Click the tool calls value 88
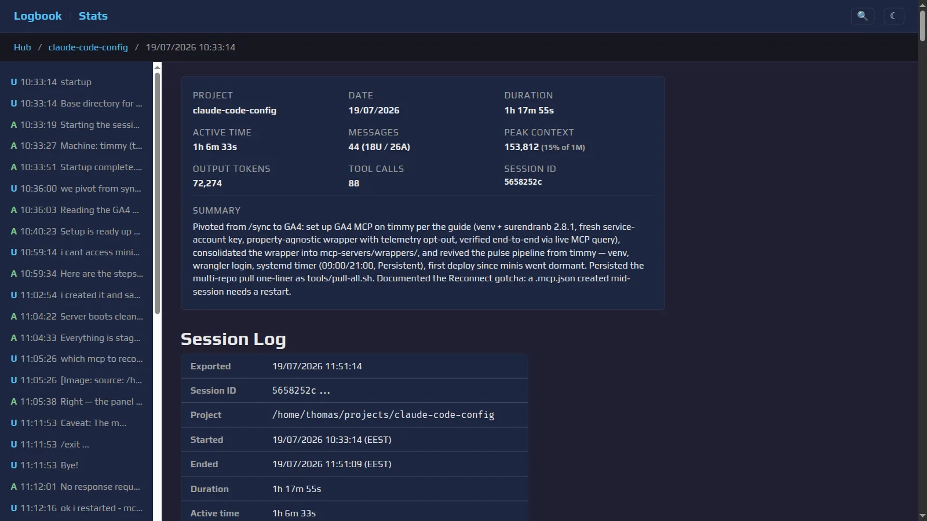This screenshot has height=521, width=927. click(x=354, y=184)
